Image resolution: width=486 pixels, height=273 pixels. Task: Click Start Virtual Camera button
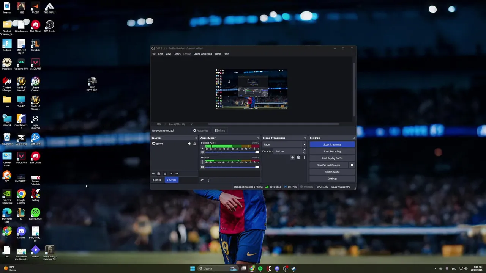[329, 165]
